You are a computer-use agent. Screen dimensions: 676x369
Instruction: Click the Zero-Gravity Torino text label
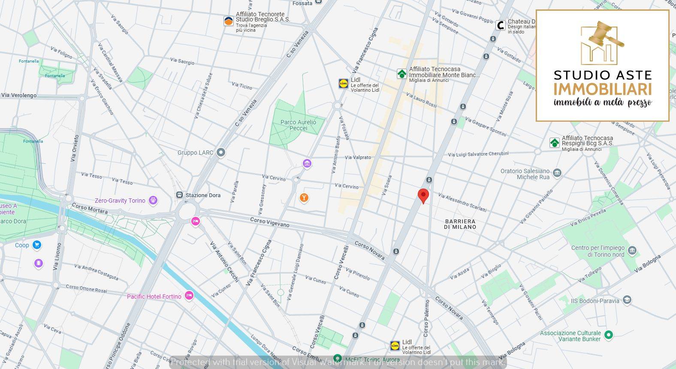[x=120, y=201]
